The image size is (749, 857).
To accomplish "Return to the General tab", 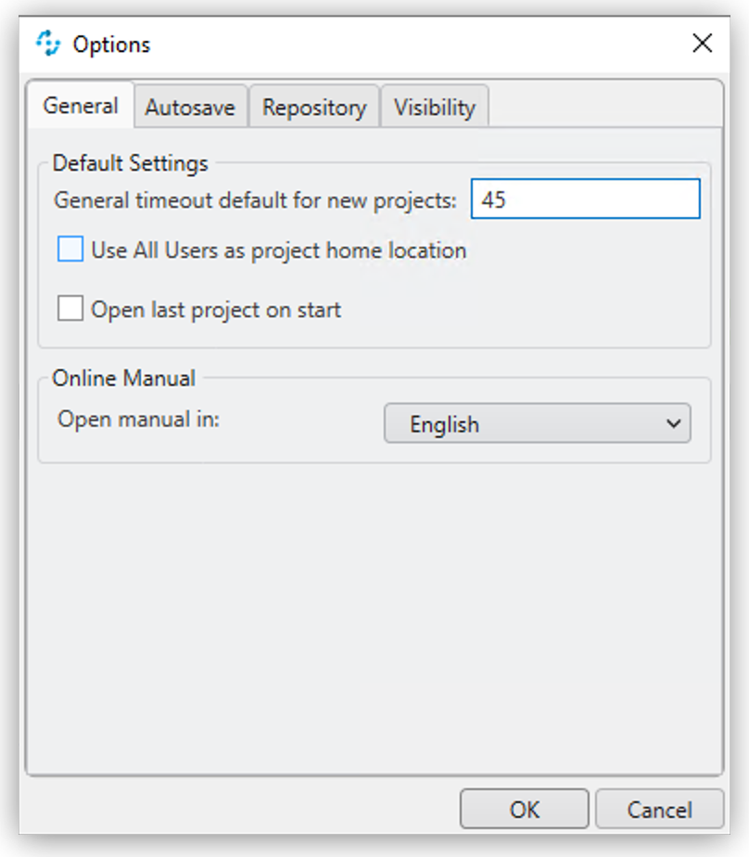I will point(80,107).
